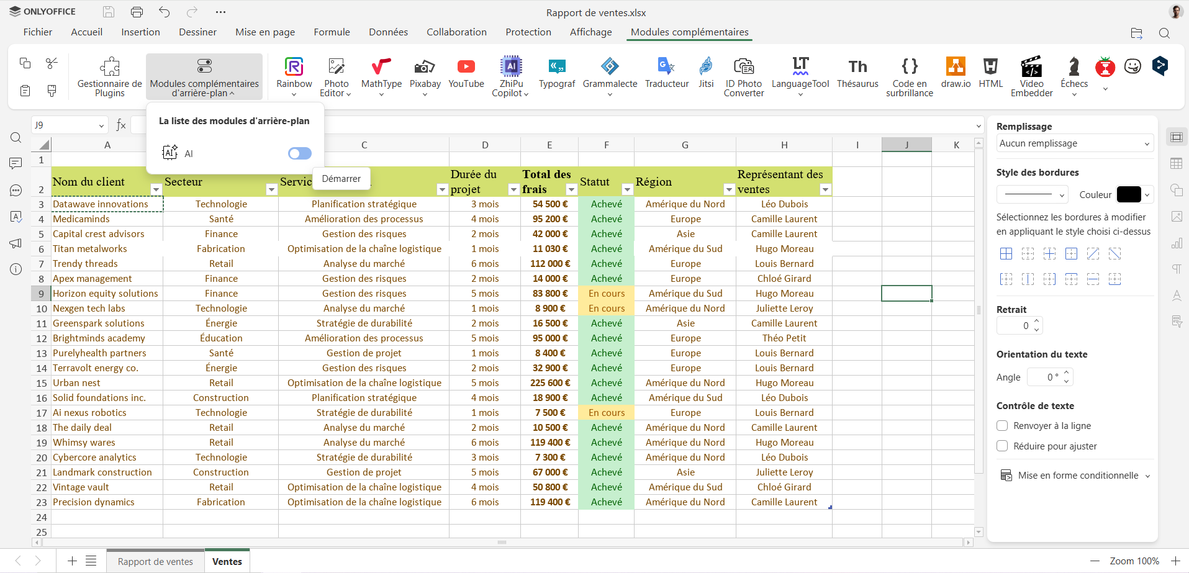The image size is (1189, 573).
Task: Open filter dropdown for Total des frais
Action: pyautogui.click(x=571, y=190)
